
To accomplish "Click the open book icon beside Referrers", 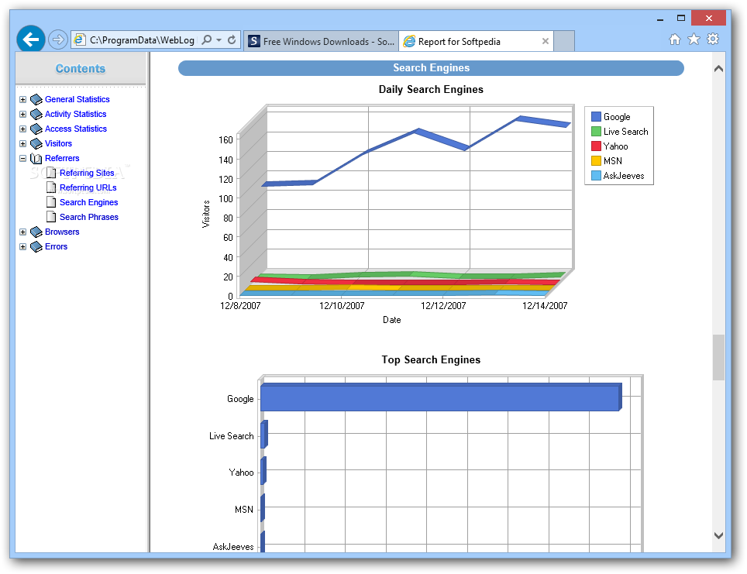I will (36, 159).
